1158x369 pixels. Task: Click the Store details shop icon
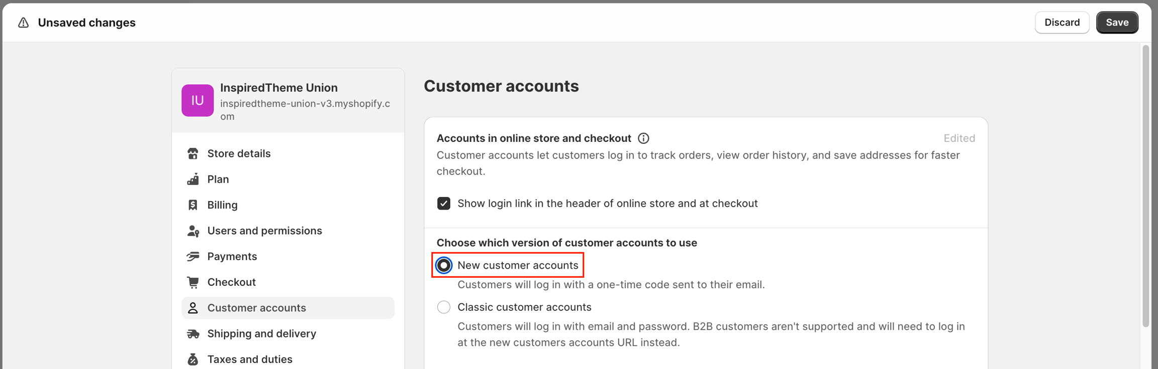193,153
